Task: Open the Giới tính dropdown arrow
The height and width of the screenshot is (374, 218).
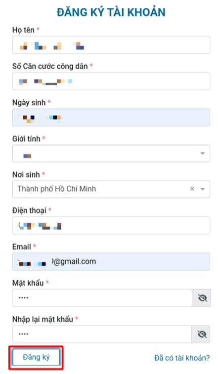Action: pos(203,153)
